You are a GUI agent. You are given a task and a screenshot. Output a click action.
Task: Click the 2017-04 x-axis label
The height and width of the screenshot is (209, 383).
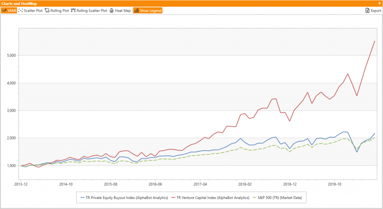200,184
